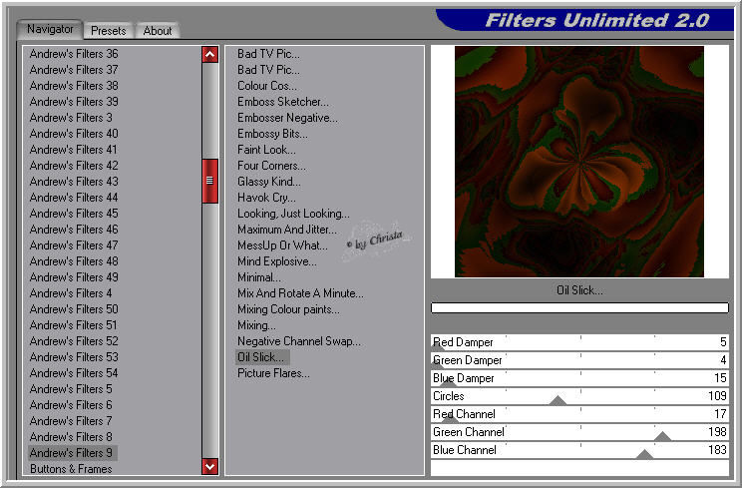Open the About tab
The height and width of the screenshot is (488, 742).
(x=158, y=31)
